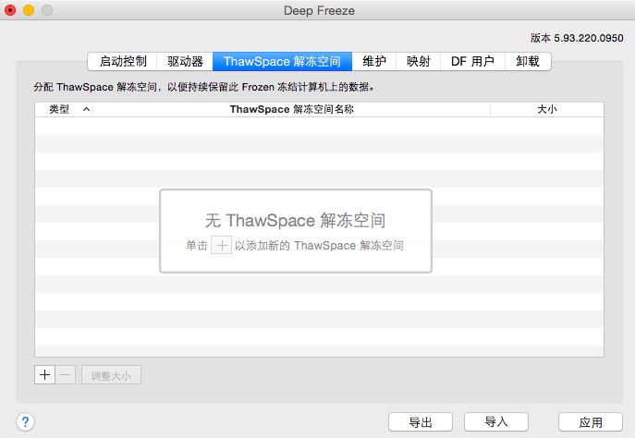Click the 导出 export button
The width and height of the screenshot is (635, 438).
[x=421, y=422]
